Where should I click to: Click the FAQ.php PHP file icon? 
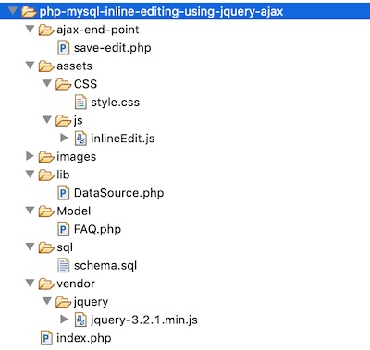63,229
